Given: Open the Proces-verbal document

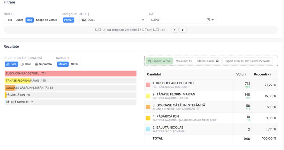Looking at the screenshot, I should 159,61.
